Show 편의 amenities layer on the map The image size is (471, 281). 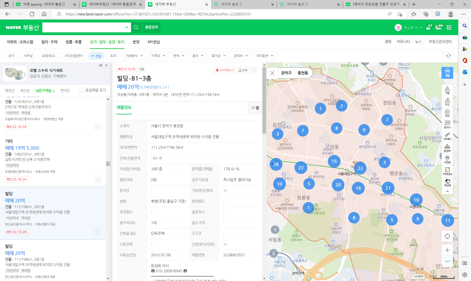click(447, 113)
